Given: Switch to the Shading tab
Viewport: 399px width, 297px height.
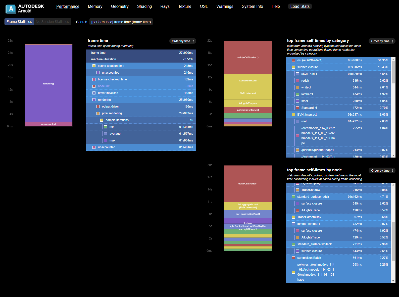Looking at the screenshot, I should (144, 7).
